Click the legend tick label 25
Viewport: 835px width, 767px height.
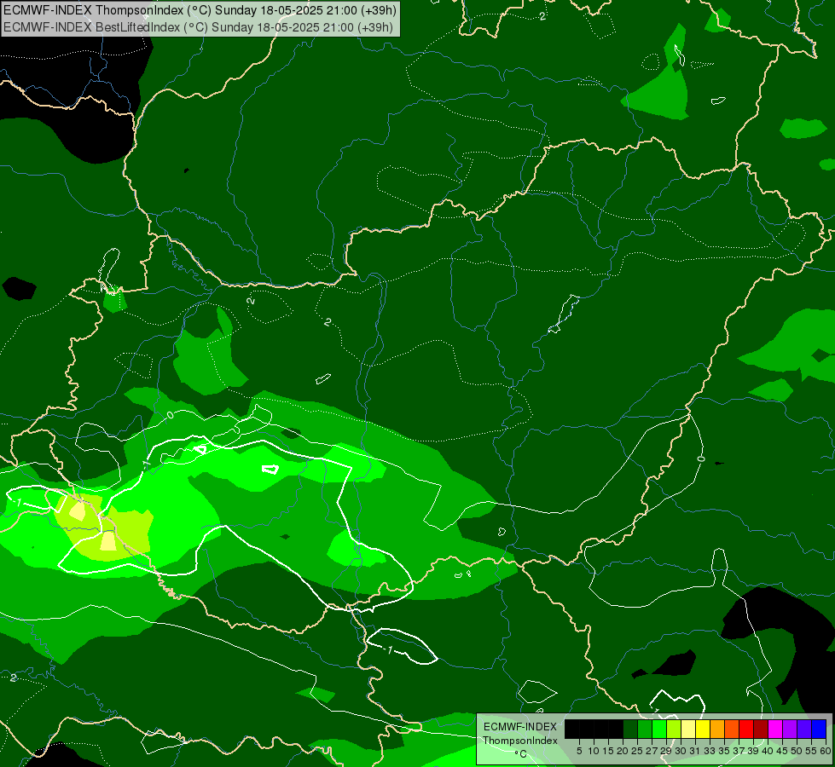coord(637,751)
